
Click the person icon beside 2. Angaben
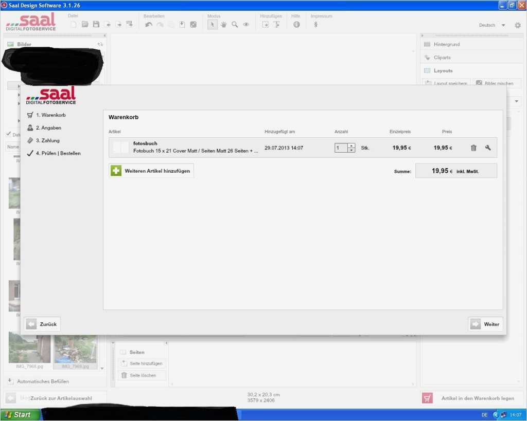(x=30, y=127)
